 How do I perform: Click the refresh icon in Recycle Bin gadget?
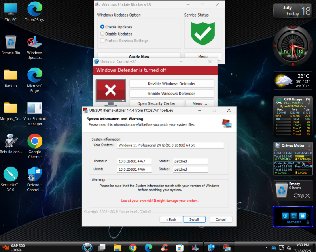(x=296, y=196)
